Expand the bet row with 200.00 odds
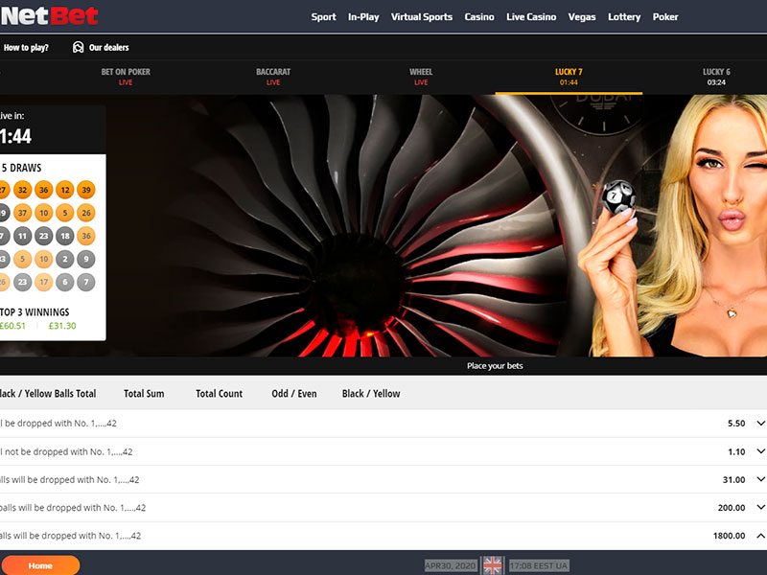 (760, 508)
